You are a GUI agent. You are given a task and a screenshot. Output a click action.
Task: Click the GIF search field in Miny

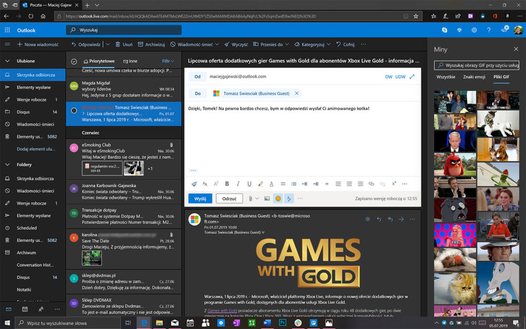click(x=477, y=65)
